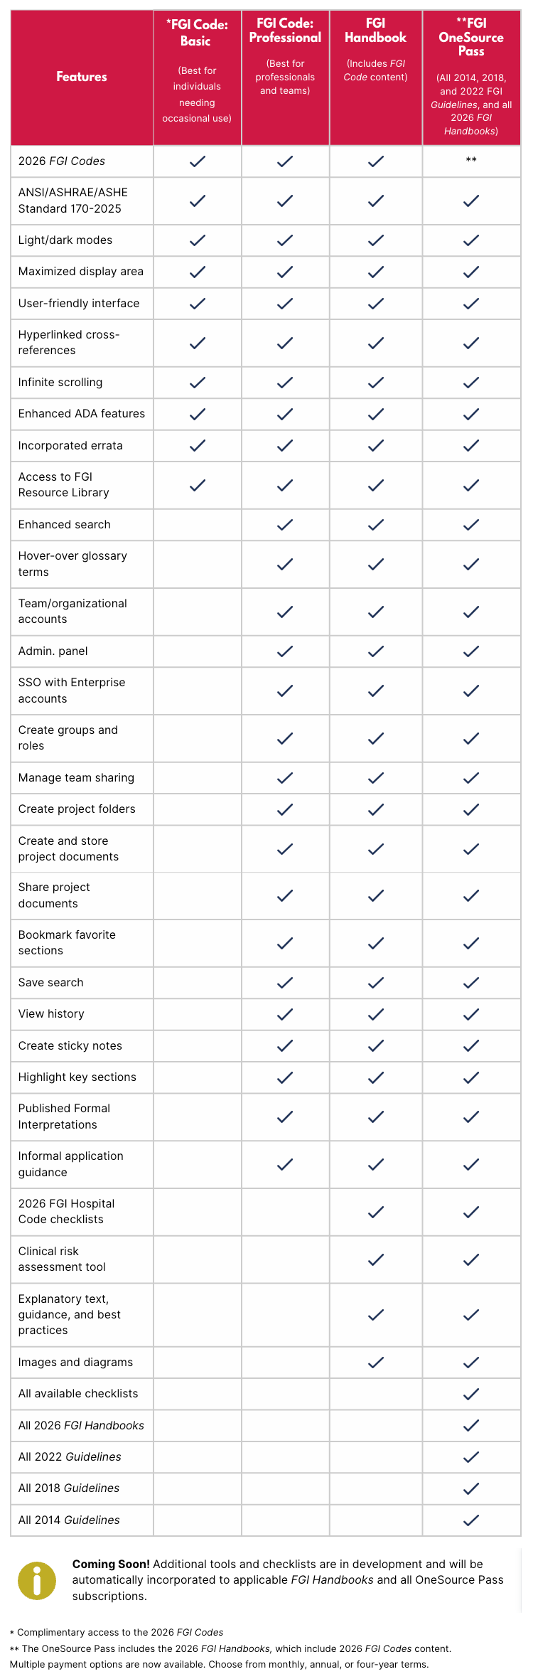This screenshot has width=533, height=1679.
Task: Click Handbook checkmark for Clinical risk assessment tool
Action: tap(376, 1259)
